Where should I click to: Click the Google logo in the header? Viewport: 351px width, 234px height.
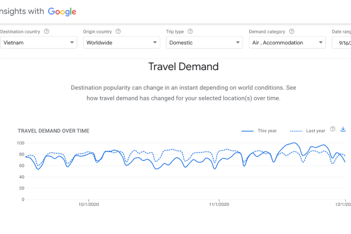[62, 12]
